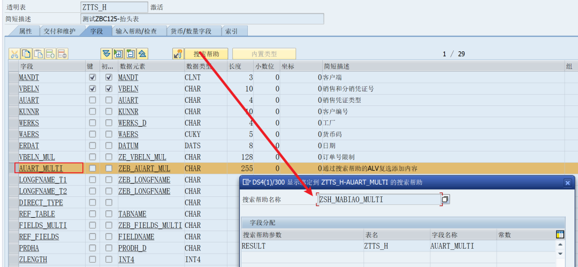
Task: Click the Collapse All Includes icon
Action: point(143,54)
